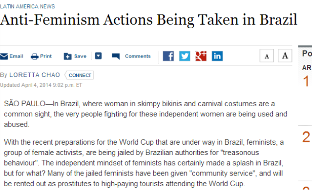The width and height of the screenshot is (312, 192).
Task: Expand the dropdown arrow beside Save
Action: [98, 56]
